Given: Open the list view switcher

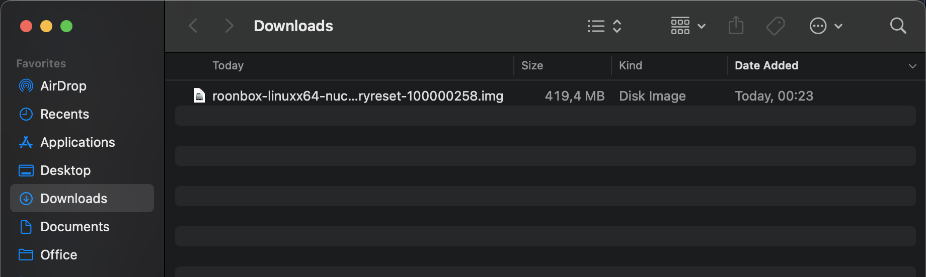Looking at the screenshot, I should pos(604,26).
